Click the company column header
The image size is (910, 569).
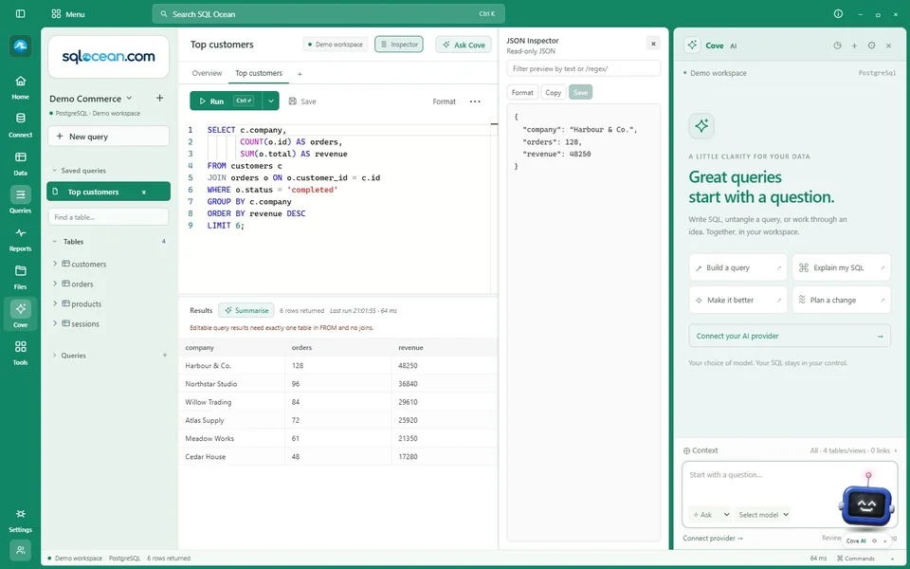pyautogui.click(x=231, y=348)
